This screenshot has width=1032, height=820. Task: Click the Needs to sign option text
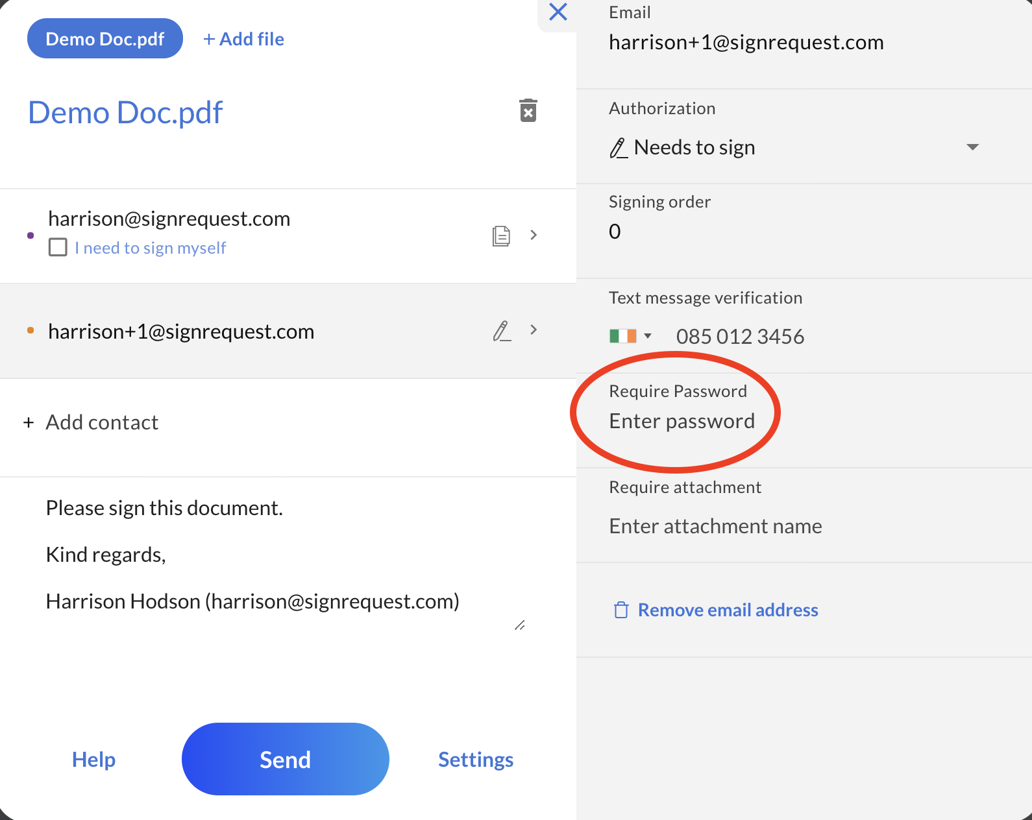[x=694, y=147]
